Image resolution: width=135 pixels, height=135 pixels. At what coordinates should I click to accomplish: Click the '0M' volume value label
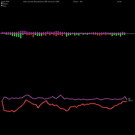pyautogui.click(x=129, y=99)
